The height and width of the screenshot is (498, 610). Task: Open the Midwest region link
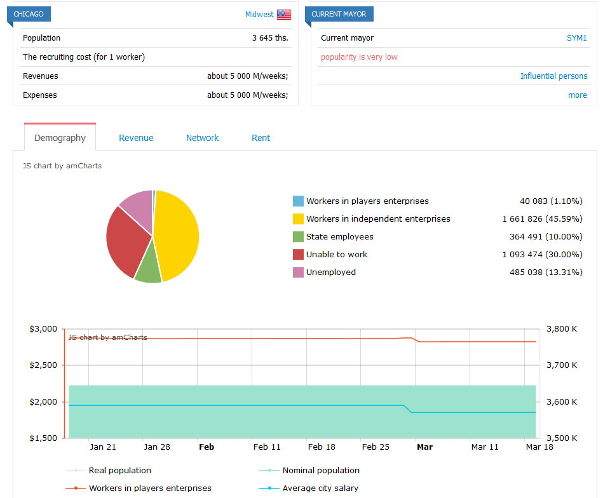[x=259, y=15]
